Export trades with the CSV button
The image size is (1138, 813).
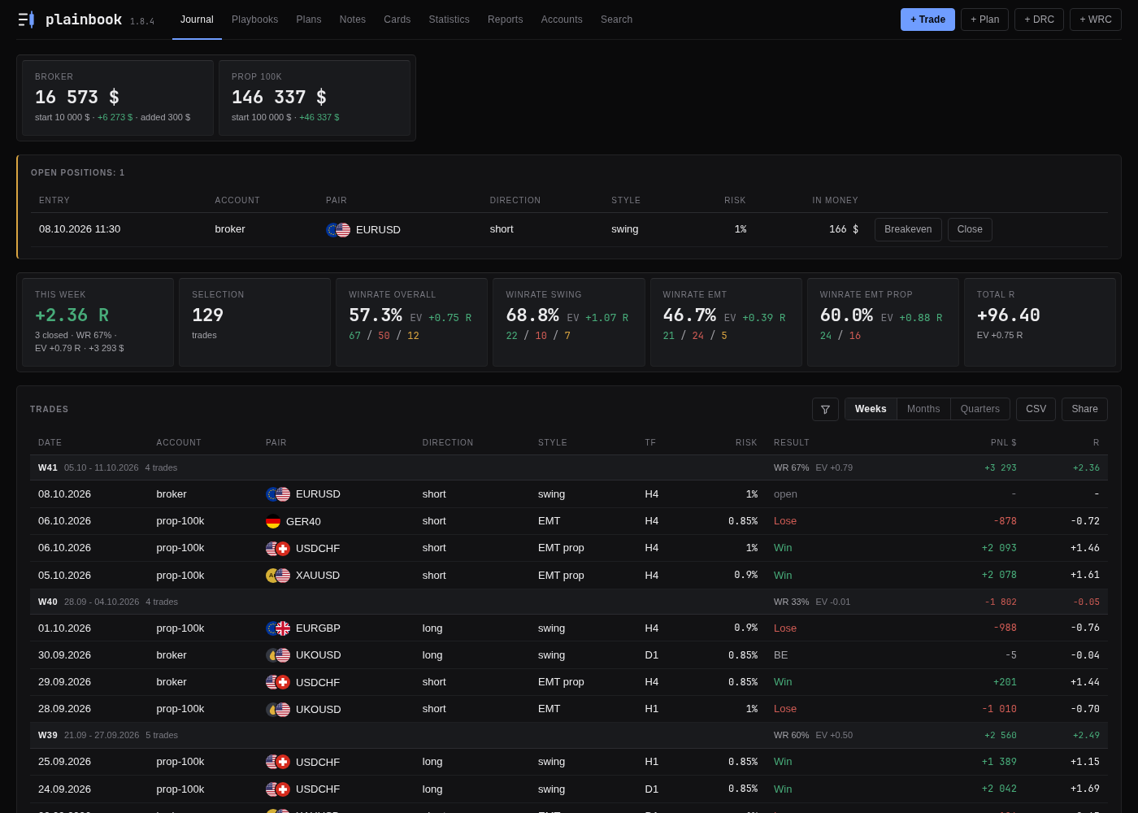[1036, 409]
